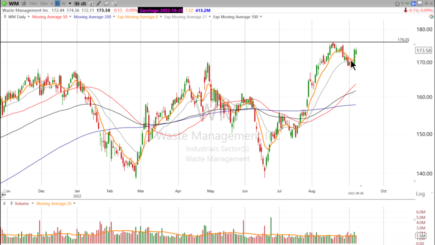
Task: Click the text template icon in toolbar
Action: point(77,4)
